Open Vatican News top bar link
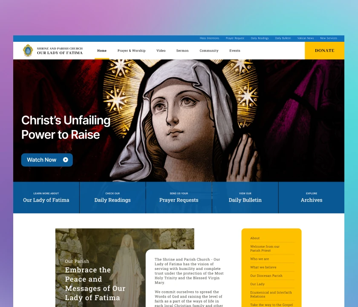Image resolution: width=358 pixels, height=307 pixels. [306, 38]
